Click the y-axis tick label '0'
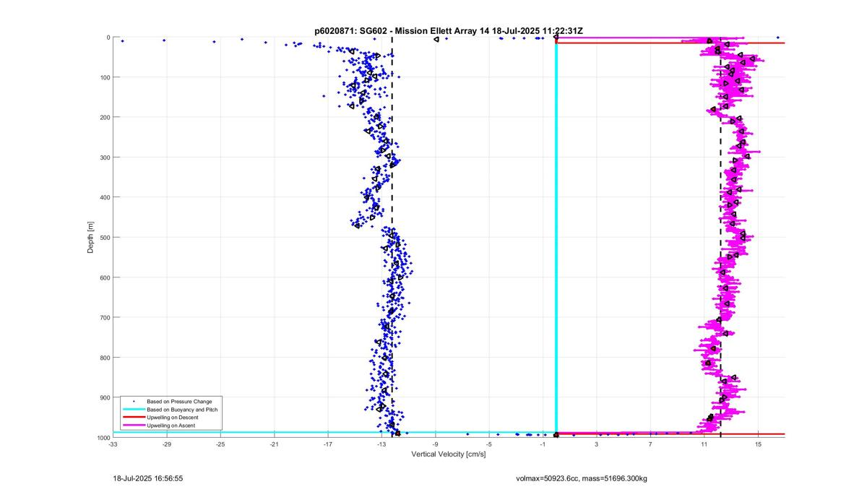 pos(108,38)
